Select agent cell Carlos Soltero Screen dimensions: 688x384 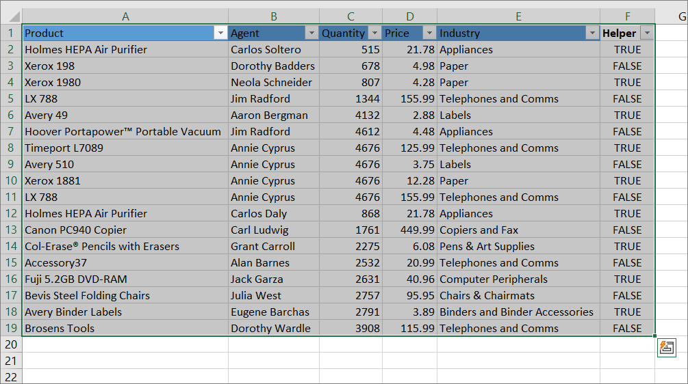[274, 49]
